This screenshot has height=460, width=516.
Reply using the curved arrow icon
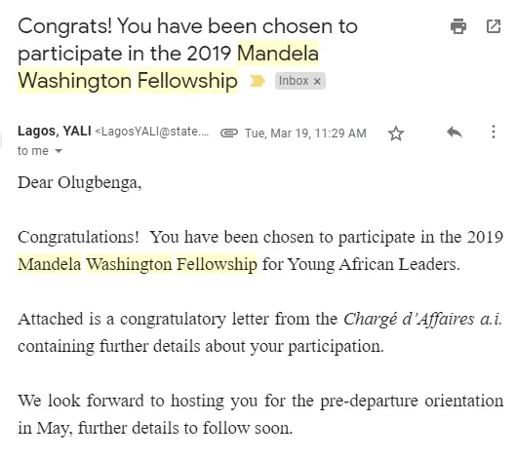[455, 133]
